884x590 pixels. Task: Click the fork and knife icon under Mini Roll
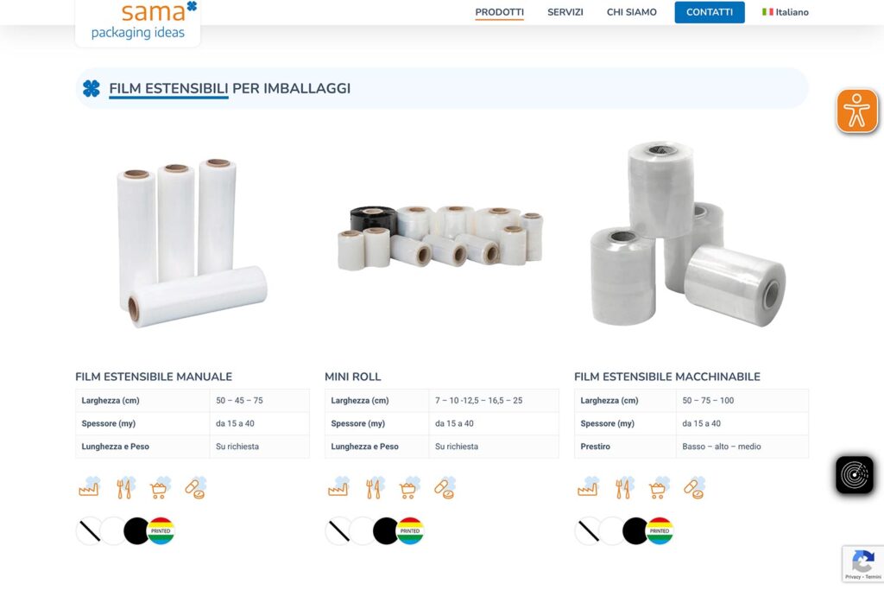375,488
